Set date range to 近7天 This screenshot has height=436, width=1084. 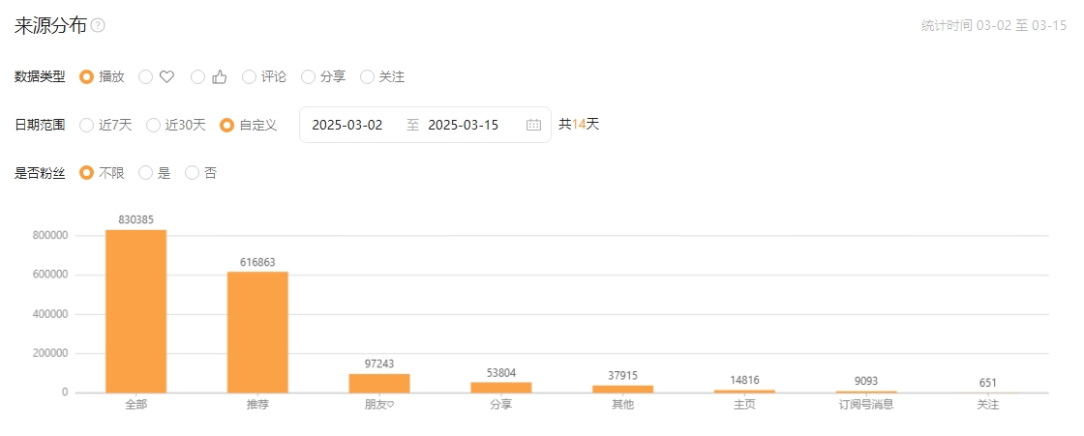[87, 125]
